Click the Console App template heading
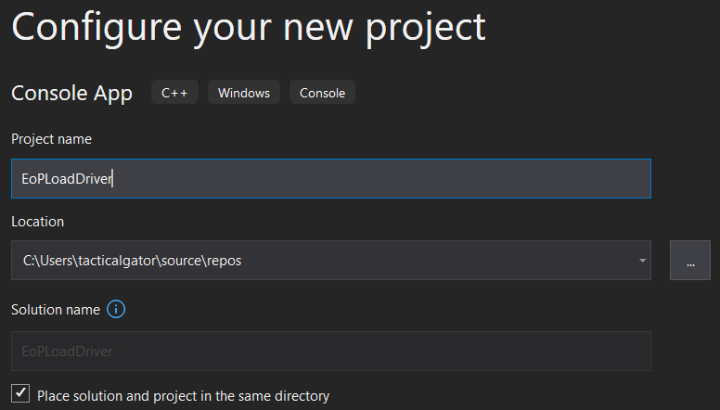Screen dimensions: 720x410 [x=71, y=93]
